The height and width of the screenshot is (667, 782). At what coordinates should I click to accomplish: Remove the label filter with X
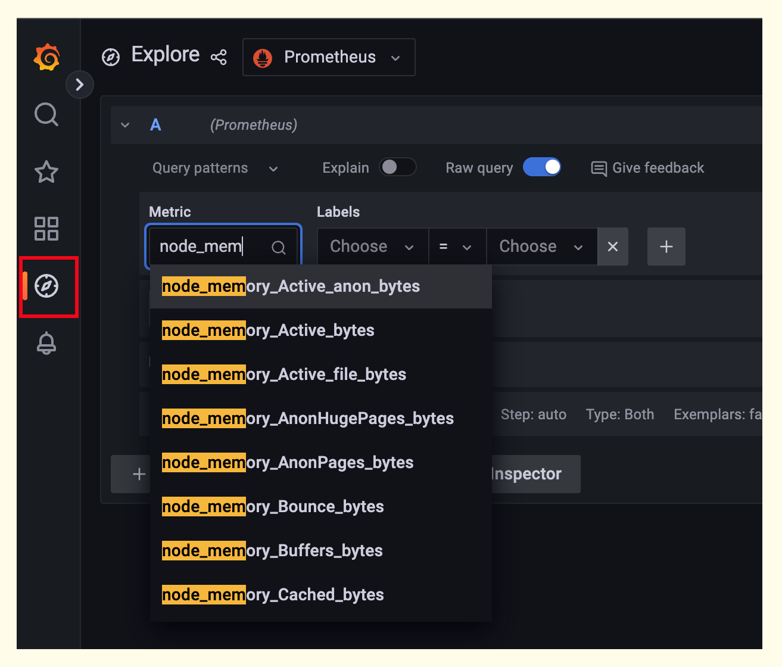pyautogui.click(x=613, y=247)
